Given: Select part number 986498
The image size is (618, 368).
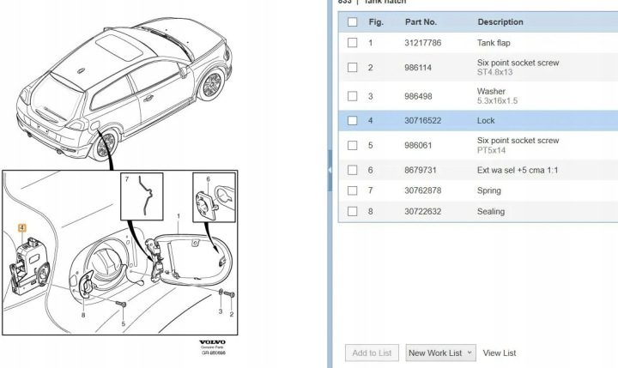Looking at the screenshot, I should click(x=418, y=97).
